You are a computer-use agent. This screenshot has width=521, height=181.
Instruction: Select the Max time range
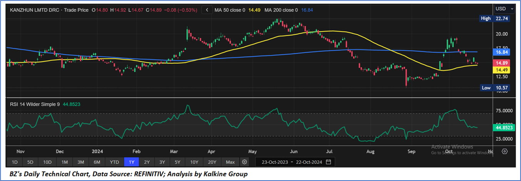(x=230, y=162)
